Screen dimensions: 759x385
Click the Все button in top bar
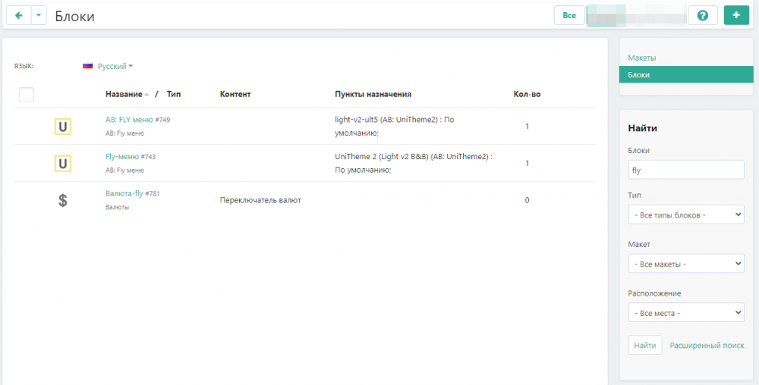[569, 16]
